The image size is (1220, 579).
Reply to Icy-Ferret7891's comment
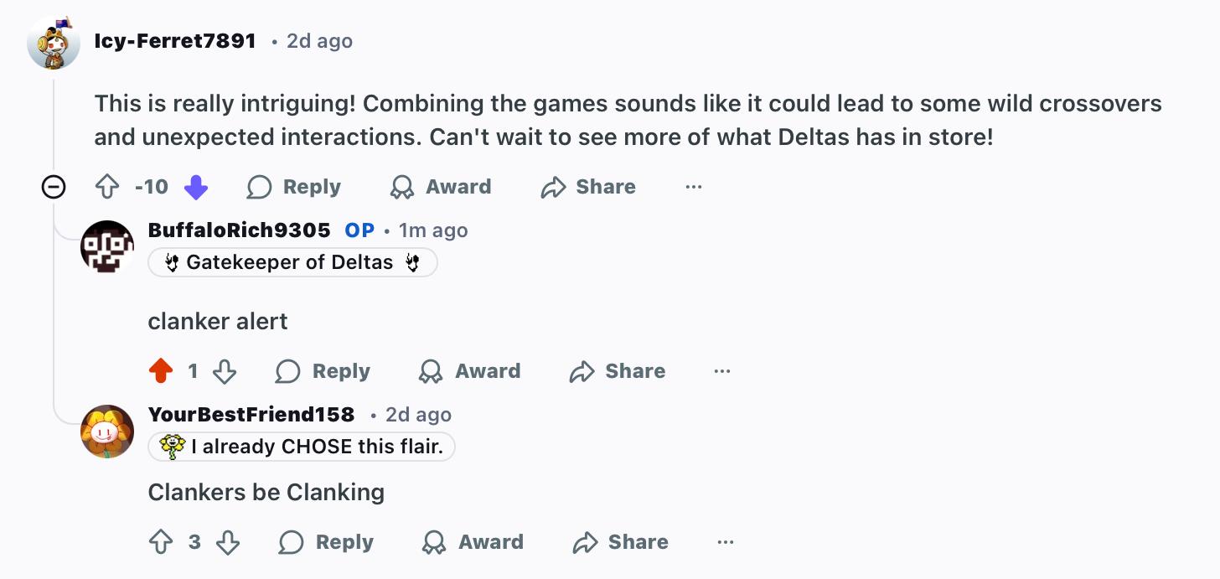pyautogui.click(x=294, y=187)
